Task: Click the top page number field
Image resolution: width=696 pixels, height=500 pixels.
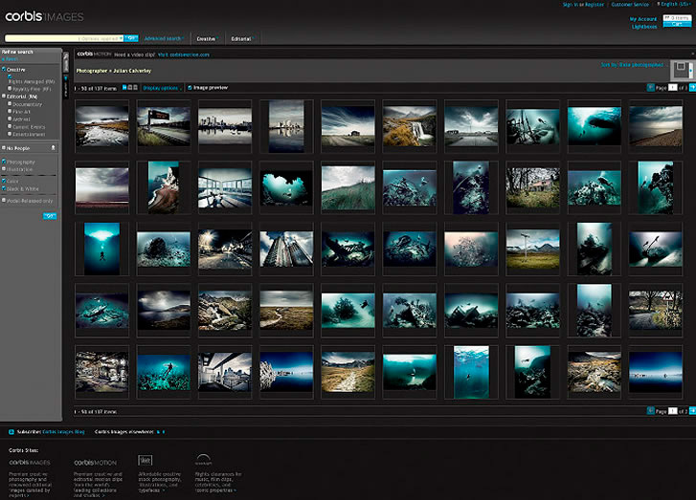Action: pos(672,87)
